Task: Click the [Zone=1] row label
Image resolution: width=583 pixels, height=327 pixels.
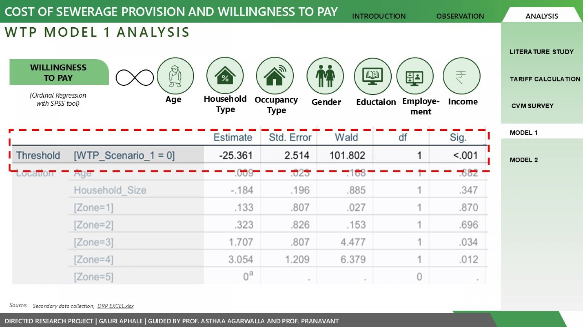Action: [x=94, y=207]
